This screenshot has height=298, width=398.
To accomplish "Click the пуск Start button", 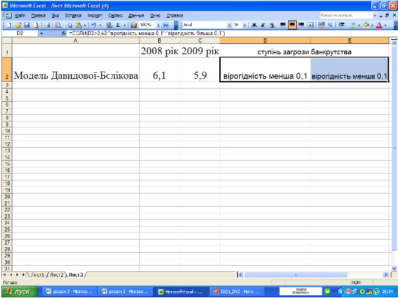I will [x=20, y=291].
